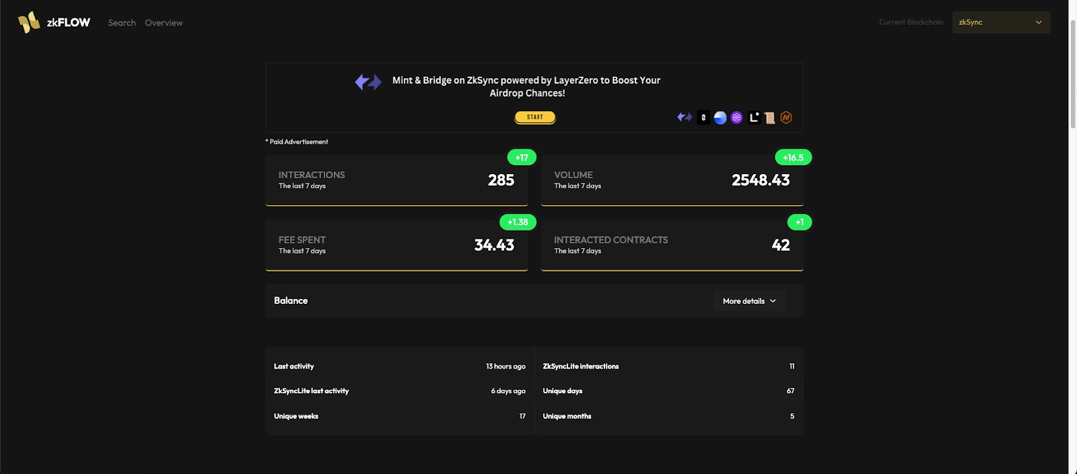Click the +17 interactions change badge

(x=522, y=157)
